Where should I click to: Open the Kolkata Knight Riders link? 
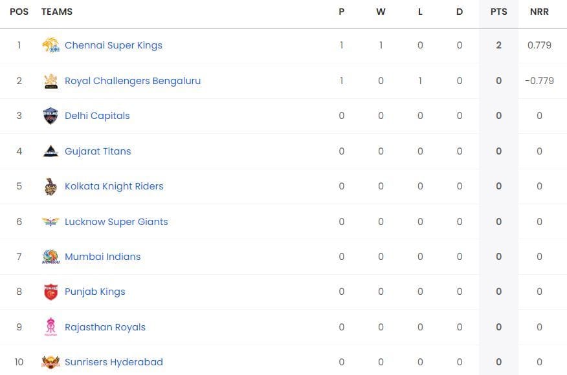point(114,186)
